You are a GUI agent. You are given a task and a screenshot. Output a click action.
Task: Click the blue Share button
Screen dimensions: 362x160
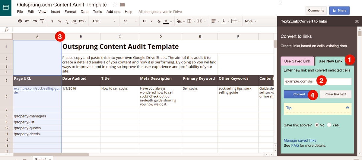(339, 10)
